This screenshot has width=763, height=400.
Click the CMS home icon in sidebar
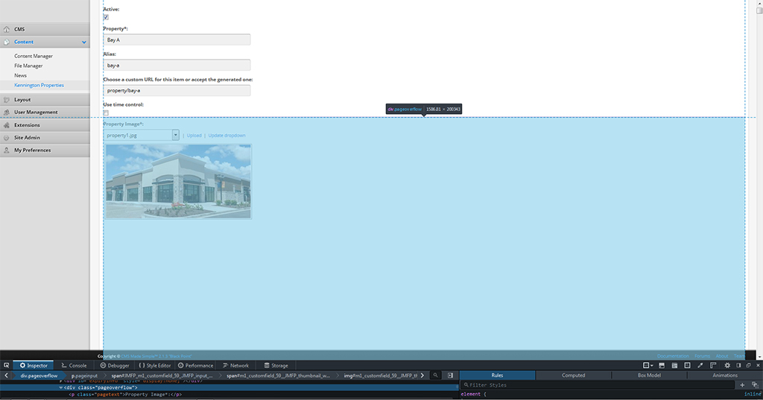[7, 29]
